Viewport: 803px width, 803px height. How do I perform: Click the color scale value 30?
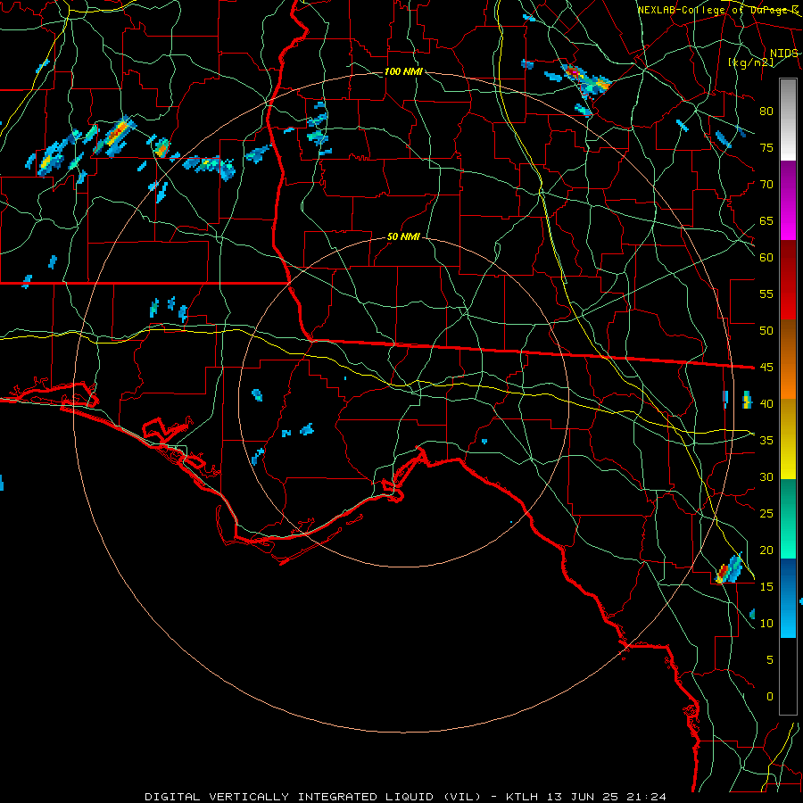coord(766,476)
